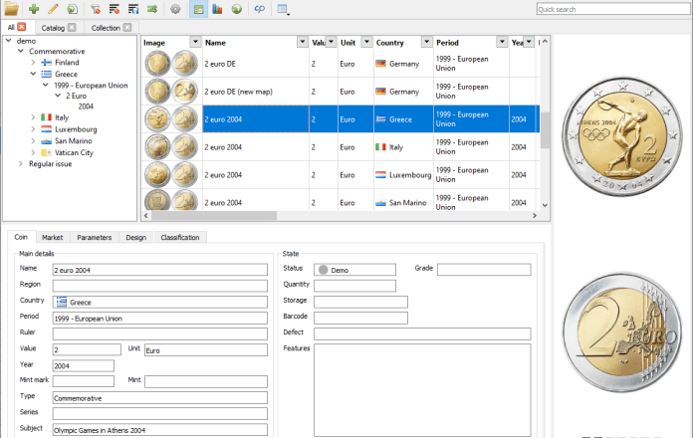Viewport: 693px width, 438px height.
Task: Click the Quick search field
Action: tap(610, 9)
